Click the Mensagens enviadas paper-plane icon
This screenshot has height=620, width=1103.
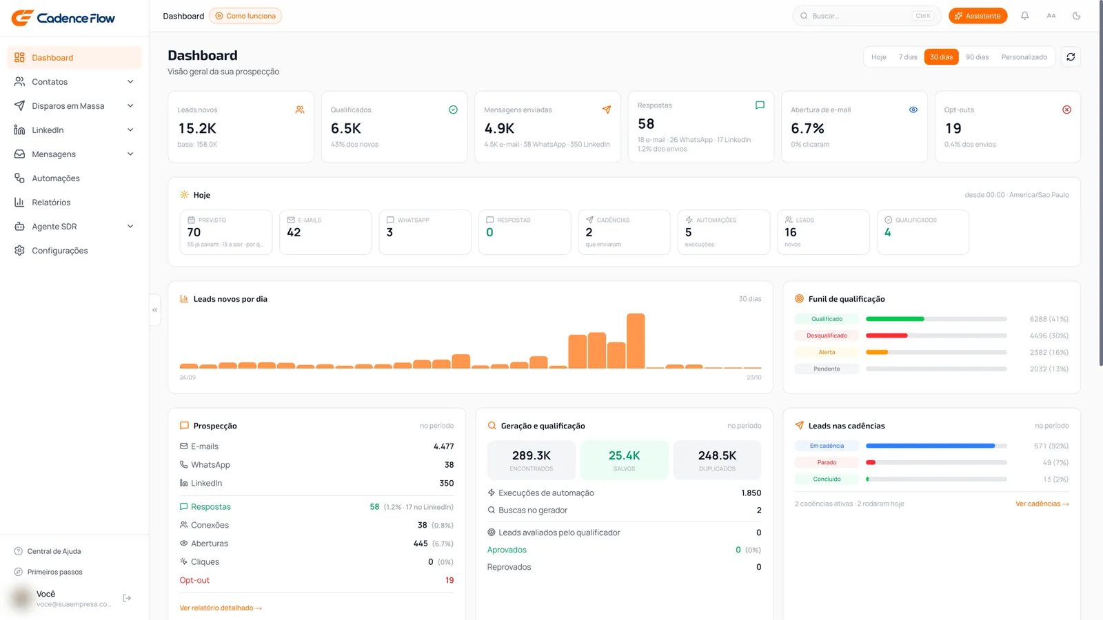coord(607,110)
